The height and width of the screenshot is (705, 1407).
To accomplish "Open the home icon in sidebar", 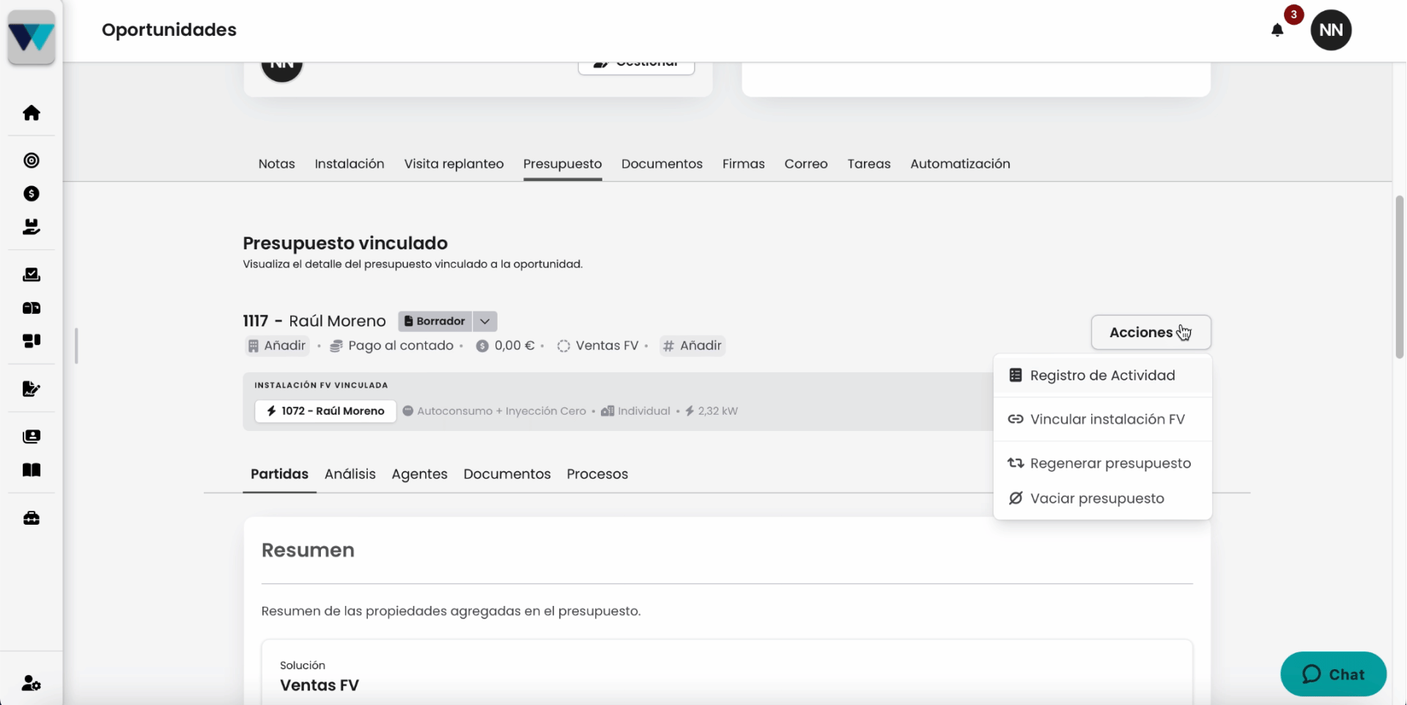I will (x=32, y=113).
